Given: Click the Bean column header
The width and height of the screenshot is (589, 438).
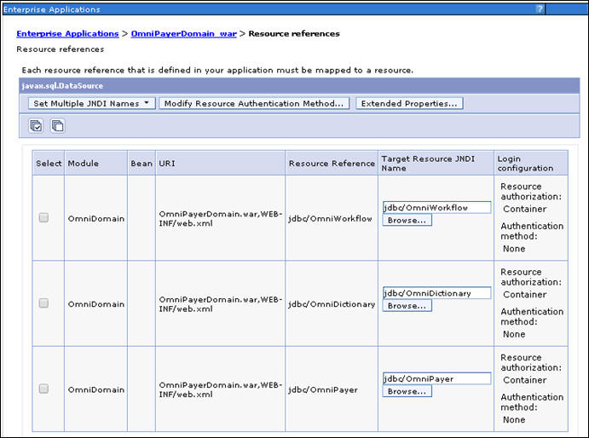Looking at the screenshot, I should (x=141, y=164).
